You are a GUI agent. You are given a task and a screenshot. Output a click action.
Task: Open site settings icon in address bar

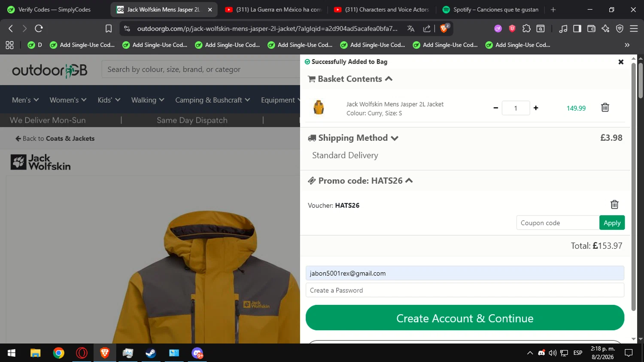click(127, 28)
